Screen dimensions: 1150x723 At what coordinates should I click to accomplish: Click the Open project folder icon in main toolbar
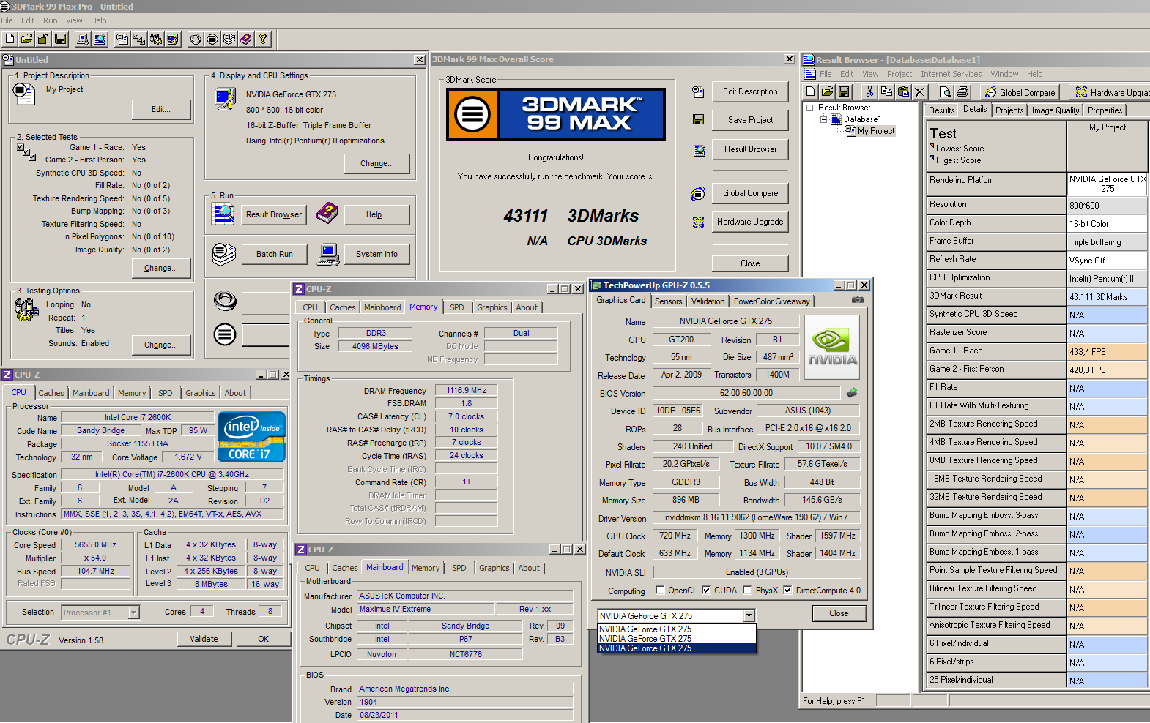[27, 39]
